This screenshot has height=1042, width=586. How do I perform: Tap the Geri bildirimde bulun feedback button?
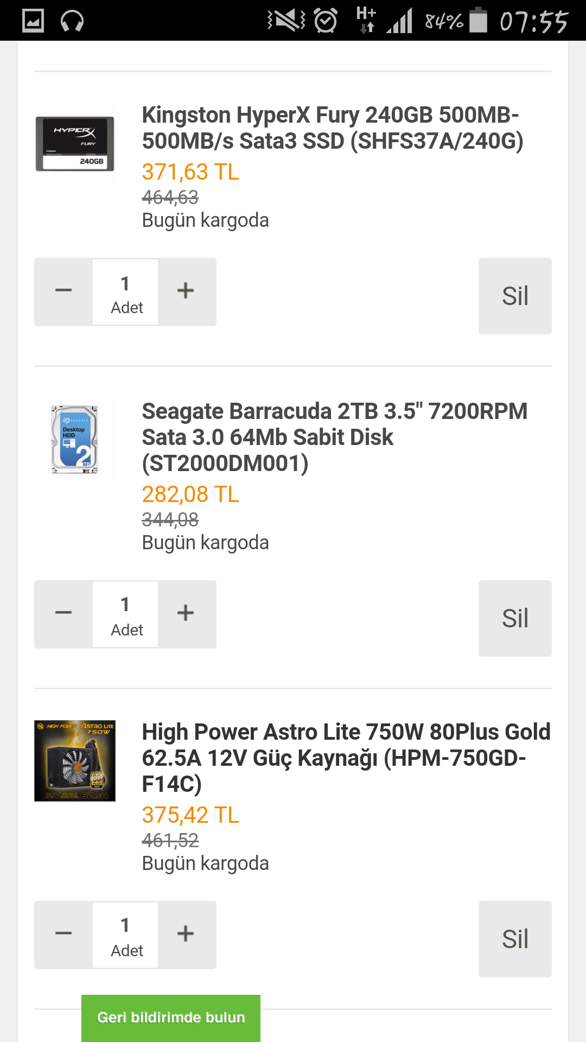click(x=171, y=1018)
